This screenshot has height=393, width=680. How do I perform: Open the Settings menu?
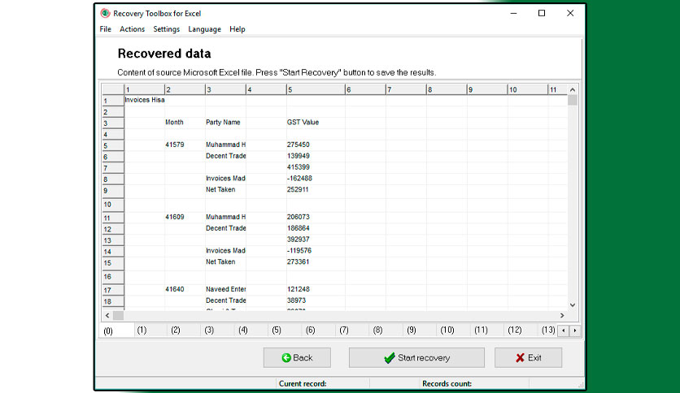click(x=167, y=29)
